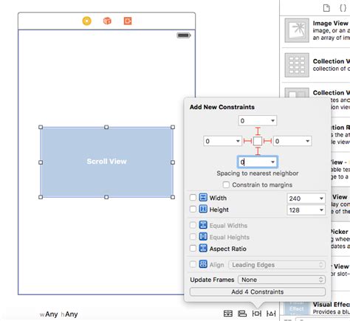The height and width of the screenshot is (321, 350).
Task: Show the Code Snippet library braces icon
Action: coord(343,8)
